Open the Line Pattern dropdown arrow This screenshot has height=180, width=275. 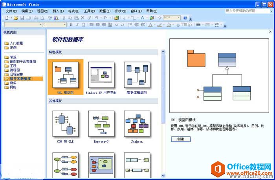(212, 25)
